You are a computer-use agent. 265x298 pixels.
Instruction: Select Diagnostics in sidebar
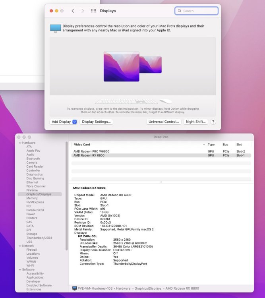35,174
